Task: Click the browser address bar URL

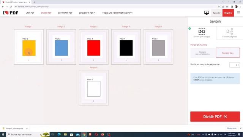Action: [x=33, y=7]
